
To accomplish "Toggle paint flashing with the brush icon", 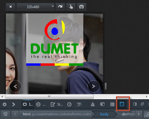I will 93,104.
